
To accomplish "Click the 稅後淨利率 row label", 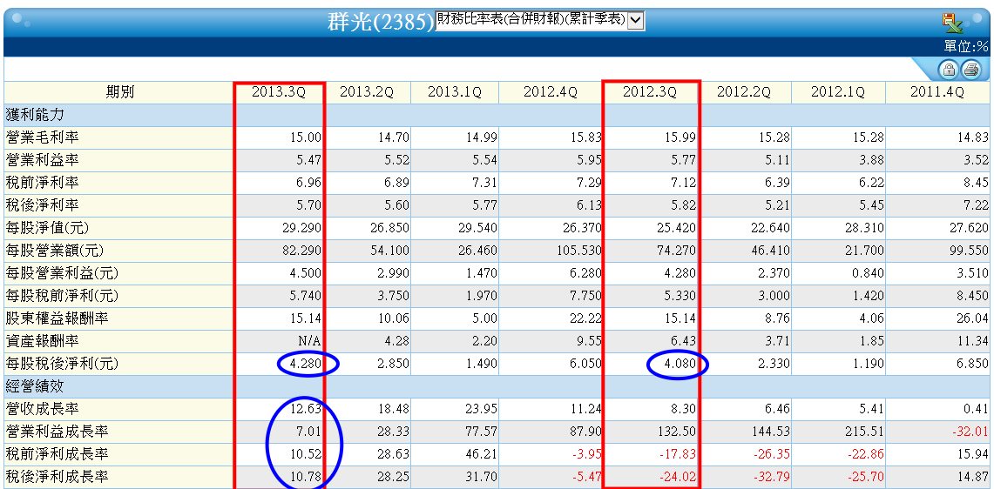I will [43, 205].
